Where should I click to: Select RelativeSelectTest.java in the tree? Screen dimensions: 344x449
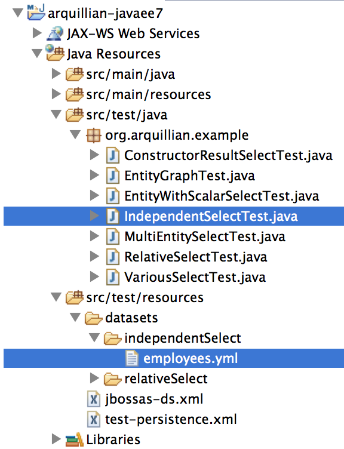coord(196,257)
